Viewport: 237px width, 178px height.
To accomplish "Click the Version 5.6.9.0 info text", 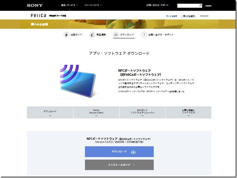I will 119,142.
